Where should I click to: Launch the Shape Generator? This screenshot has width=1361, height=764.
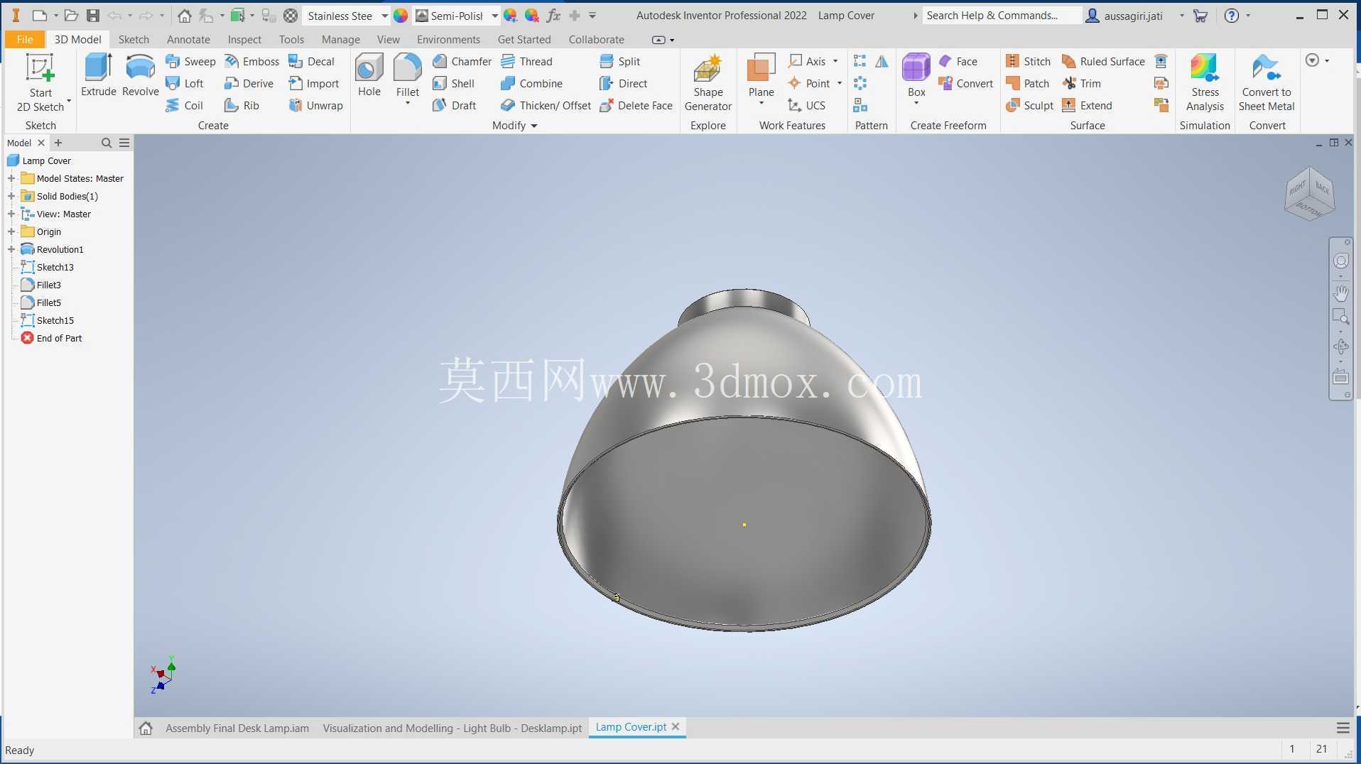707,82
